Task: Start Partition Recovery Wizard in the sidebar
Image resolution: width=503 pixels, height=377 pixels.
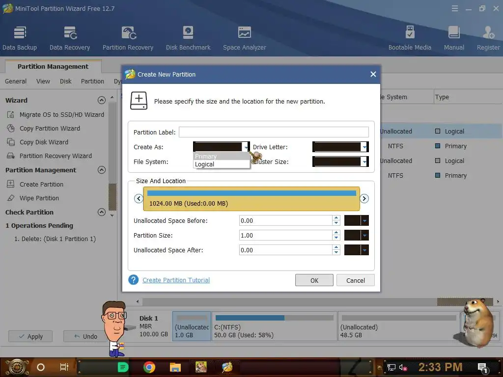Action: [x=49, y=156]
